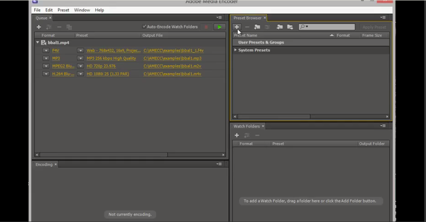This screenshot has width=426, height=222.
Task: Open preset settings icon in Preset Browser
Action: 267,27
